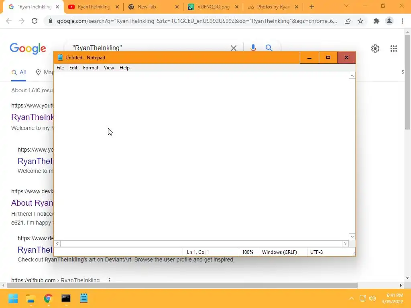This screenshot has width=411, height=308.
Task: Open a new Chrome tab
Action: coord(311,7)
